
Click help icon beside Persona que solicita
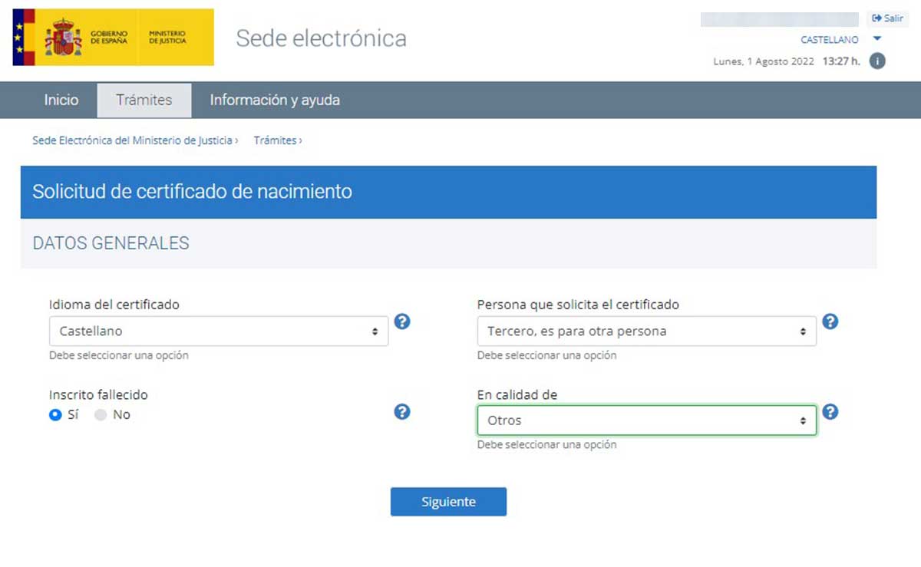point(830,321)
